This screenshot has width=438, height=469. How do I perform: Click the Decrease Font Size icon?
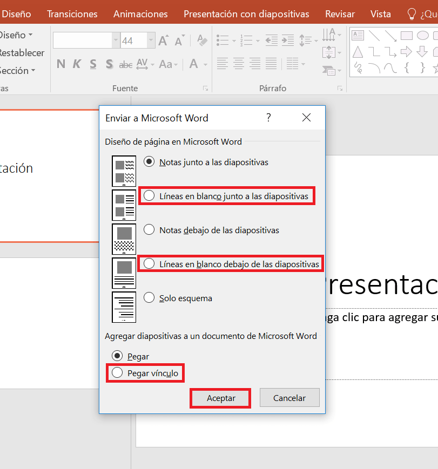(180, 40)
